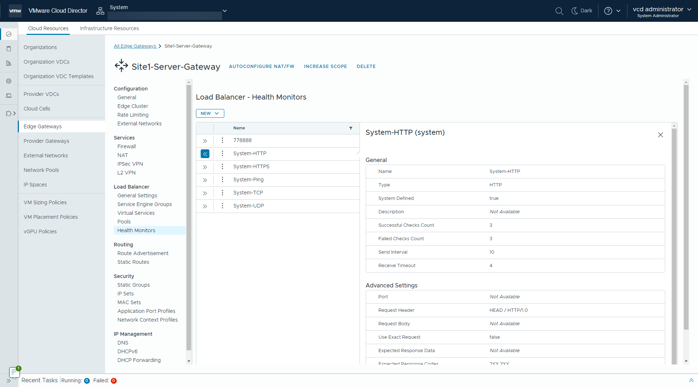Screen dimensions: 698x387
Task: Filter the Name column
Action: 351,128
